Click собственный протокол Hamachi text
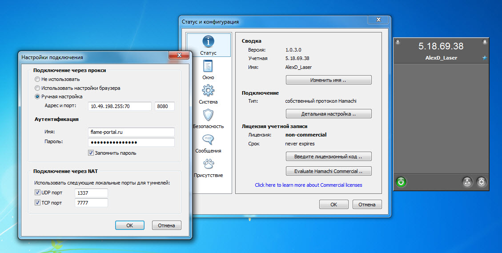This screenshot has height=253, width=502. click(321, 101)
